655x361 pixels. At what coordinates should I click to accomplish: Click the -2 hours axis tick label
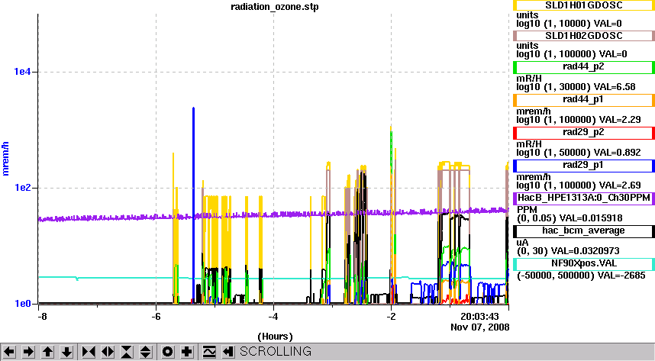tap(391, 317)
